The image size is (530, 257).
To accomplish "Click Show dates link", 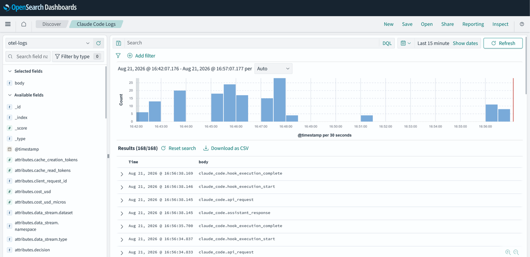I will [x=465, y=43].
